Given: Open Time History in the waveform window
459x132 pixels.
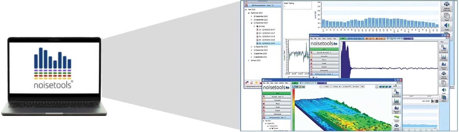Looking at the screenshot, I should tap(444, 58).
